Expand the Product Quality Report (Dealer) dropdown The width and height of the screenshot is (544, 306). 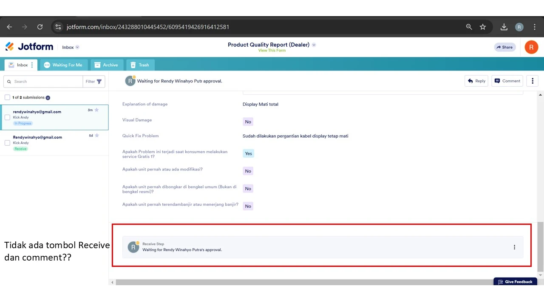[314, 45]
